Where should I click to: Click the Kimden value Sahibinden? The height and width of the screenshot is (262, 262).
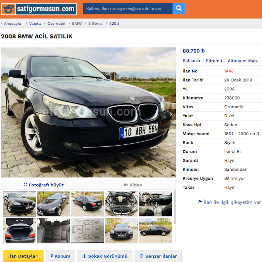[236, 169]
